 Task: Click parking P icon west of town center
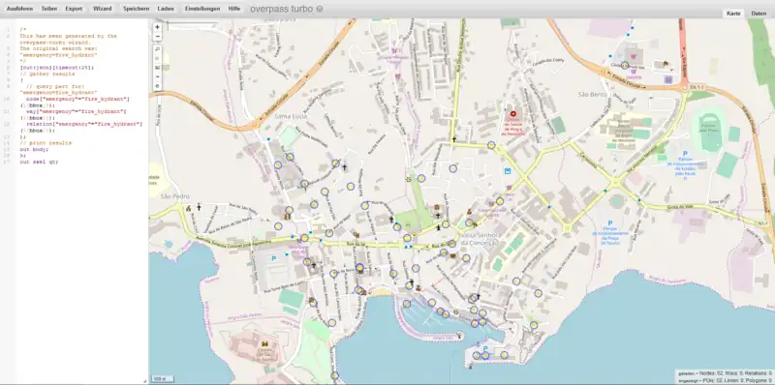273,258
